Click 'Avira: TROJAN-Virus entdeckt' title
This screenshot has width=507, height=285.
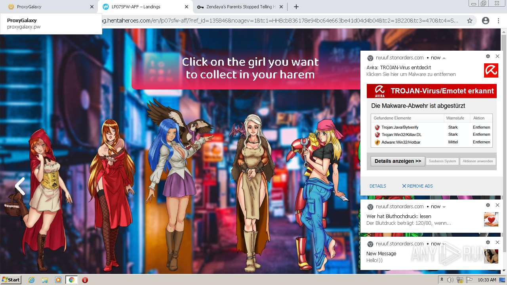point(398,68)
